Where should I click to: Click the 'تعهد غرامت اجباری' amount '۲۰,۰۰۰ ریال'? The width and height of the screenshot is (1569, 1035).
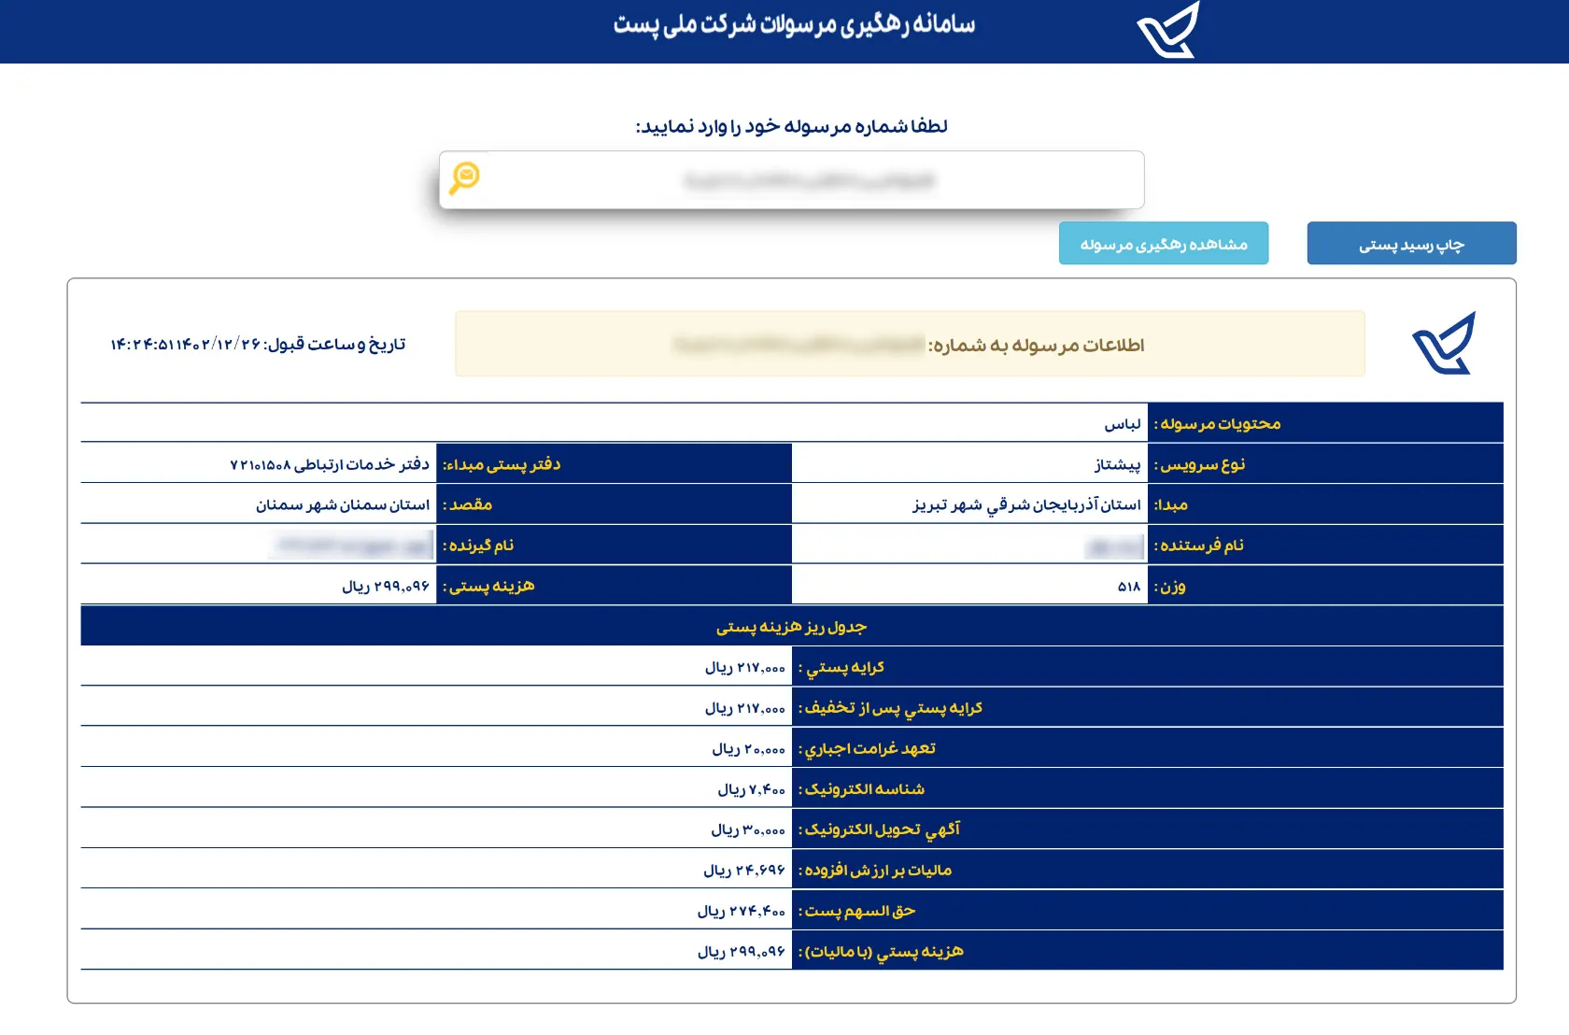[x=749, y=748]
